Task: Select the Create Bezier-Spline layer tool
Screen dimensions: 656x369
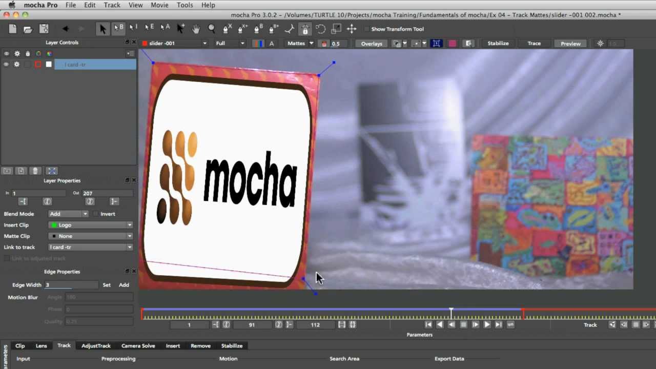Action: (258, 29)
